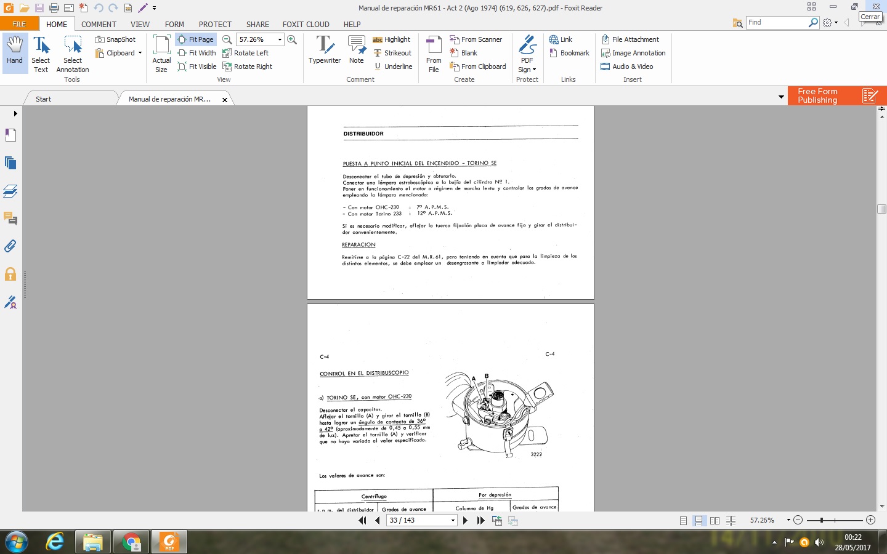Insert an Image Annotation
Image resolution: width=887 pixels, height=554 pixels.
coord(633,53)
